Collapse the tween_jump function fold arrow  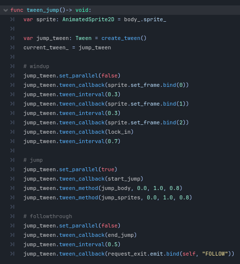click(x=5, y=10)
